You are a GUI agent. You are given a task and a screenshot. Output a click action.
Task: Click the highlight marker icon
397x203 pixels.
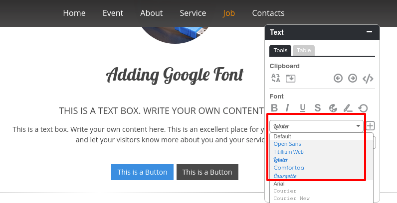pyautogui.click(x=348, y=108)
